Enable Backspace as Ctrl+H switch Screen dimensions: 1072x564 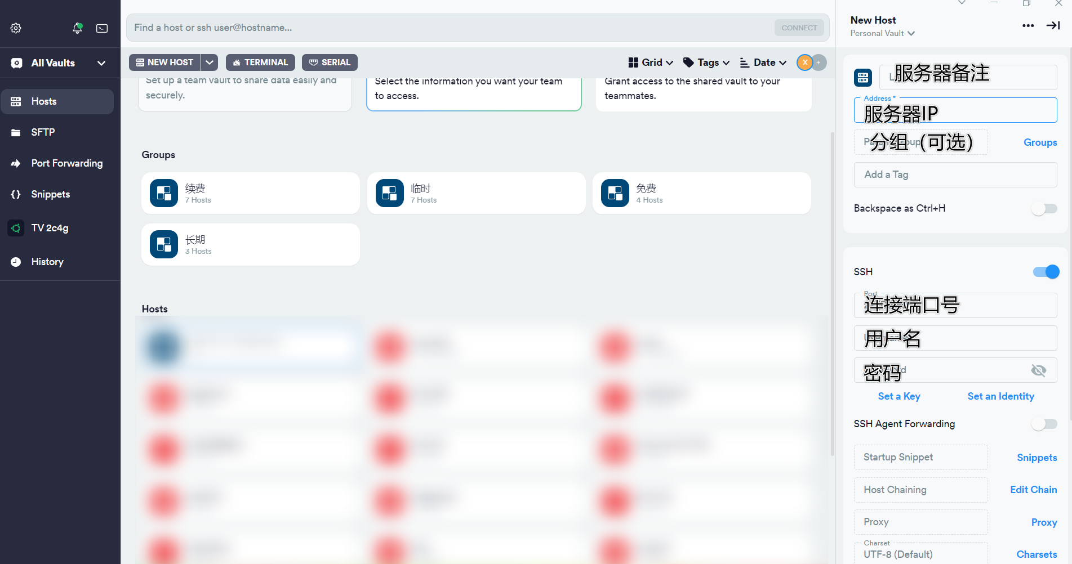(x=1044, y=209)
